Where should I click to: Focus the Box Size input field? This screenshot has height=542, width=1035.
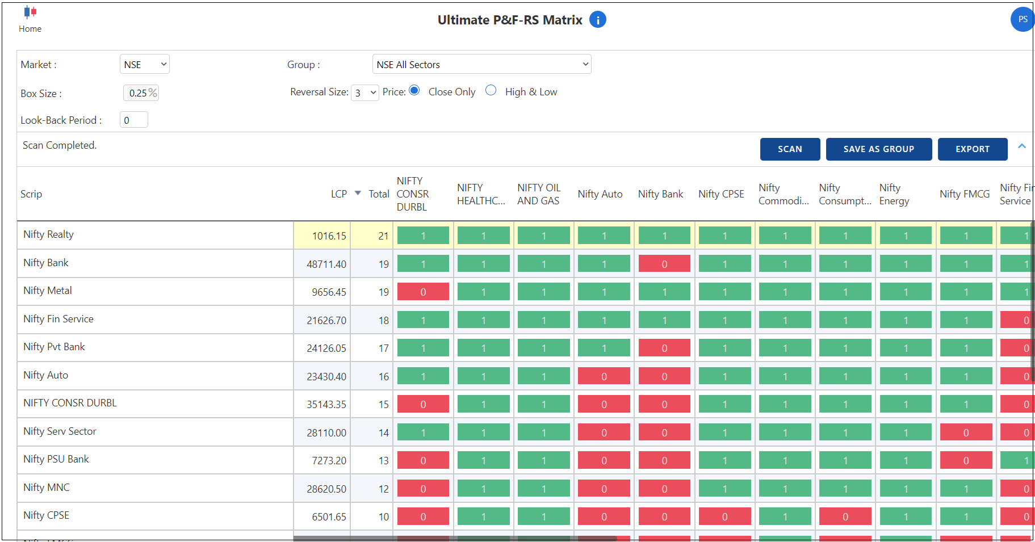tap(141, 93)
